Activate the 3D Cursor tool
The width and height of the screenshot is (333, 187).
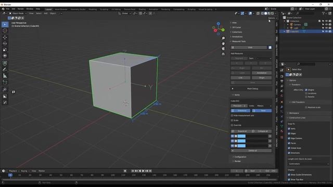coord(5,31)
